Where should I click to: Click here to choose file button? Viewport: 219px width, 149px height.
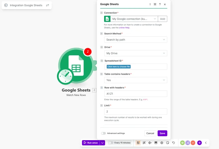119,67
